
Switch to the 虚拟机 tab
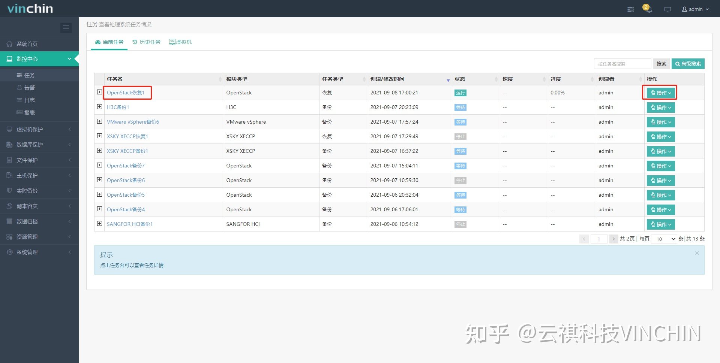click(x=180, y=42)
